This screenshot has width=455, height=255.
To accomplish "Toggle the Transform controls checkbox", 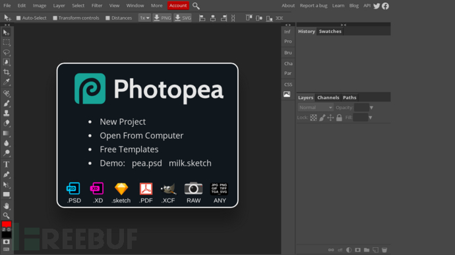I will click(55, 18).
